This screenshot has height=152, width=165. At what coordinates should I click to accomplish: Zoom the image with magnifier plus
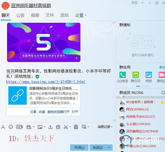[x=77, y=58]
